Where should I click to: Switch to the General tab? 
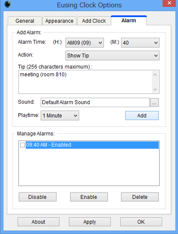pos(25,21)
